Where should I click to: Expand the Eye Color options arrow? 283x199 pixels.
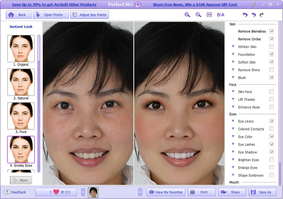point(233,136)
